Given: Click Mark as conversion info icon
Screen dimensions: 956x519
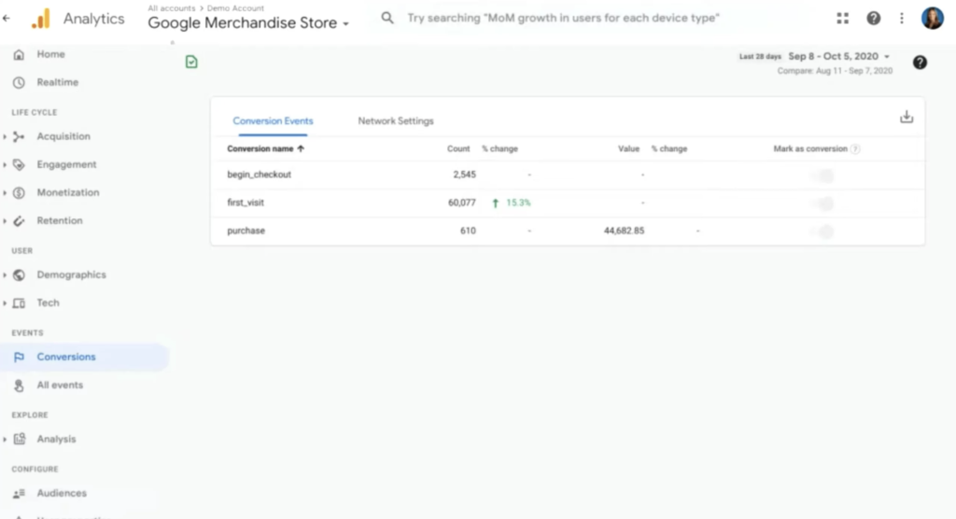Looking at the screenshot, I should pyautogui.click(x=855, y=148).
